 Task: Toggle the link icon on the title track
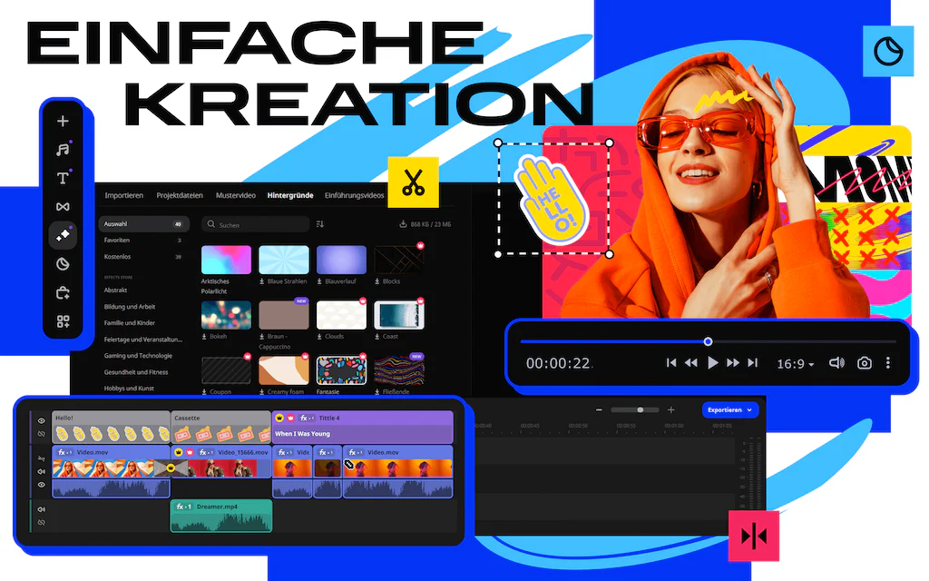pos(42,434)
